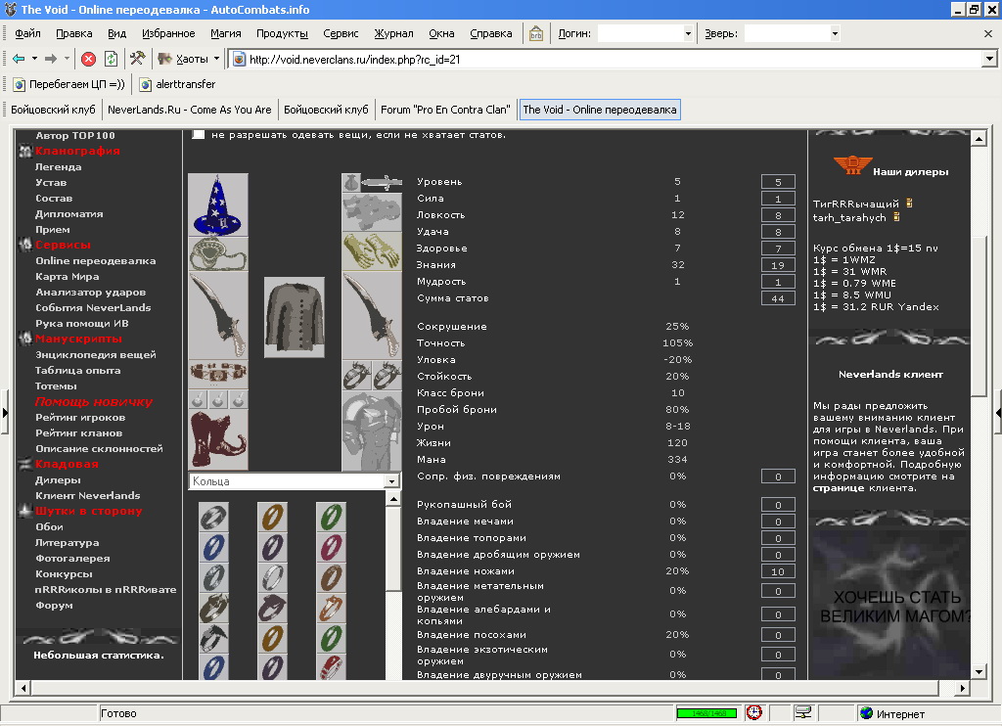Refresh the page using reload icon
1002x726 pixels.
pyautogui.click(x=112, y=59)
